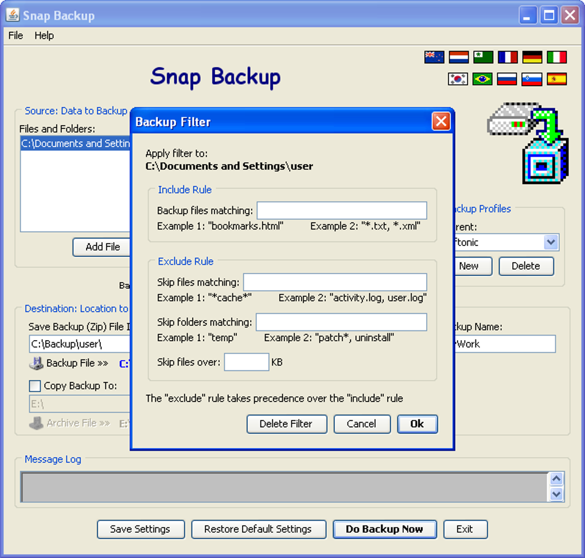Screen dimensions: 585x558
Task: Cancel the Backup Filter dialog
Action: pyautogui.click(x=362, y=424)
